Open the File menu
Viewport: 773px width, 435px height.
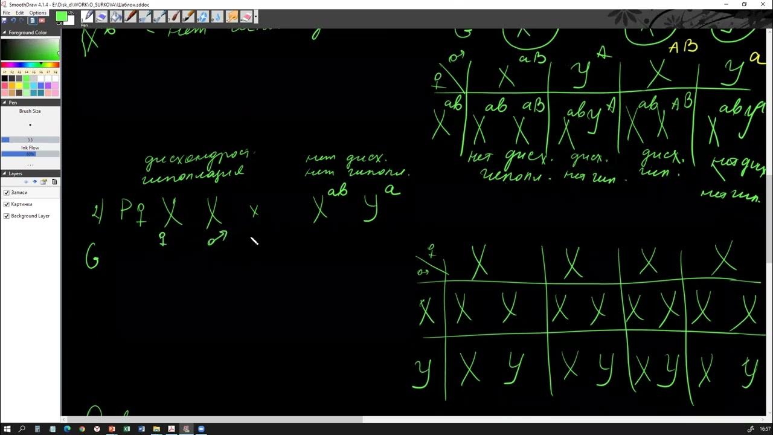coord(6,13)
